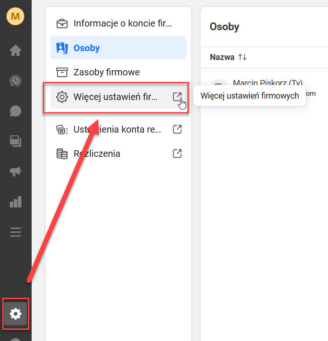Open the hamburger All tools menu

click(x=16, y=232)
